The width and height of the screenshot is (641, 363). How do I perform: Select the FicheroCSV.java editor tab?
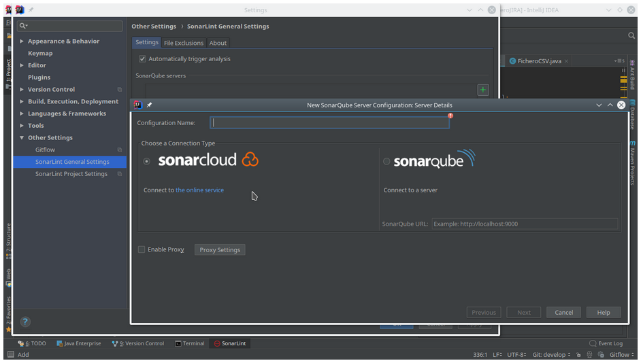pyautogui.click(x=538, y=61)
